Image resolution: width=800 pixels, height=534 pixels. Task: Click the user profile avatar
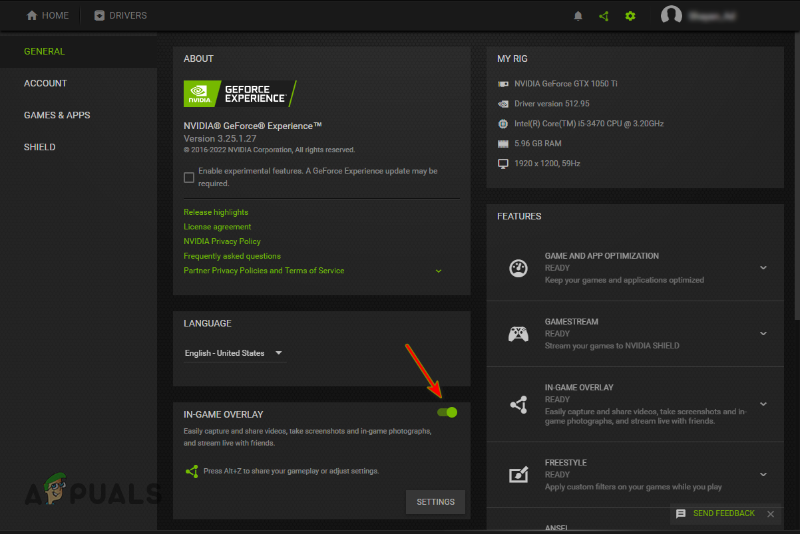pos(672,15)
